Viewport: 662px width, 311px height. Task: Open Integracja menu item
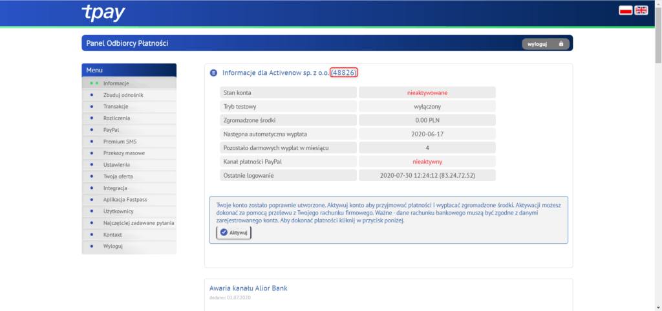click(129, 188)
